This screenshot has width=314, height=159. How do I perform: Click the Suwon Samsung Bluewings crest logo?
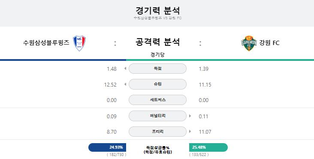coord(79,43)
